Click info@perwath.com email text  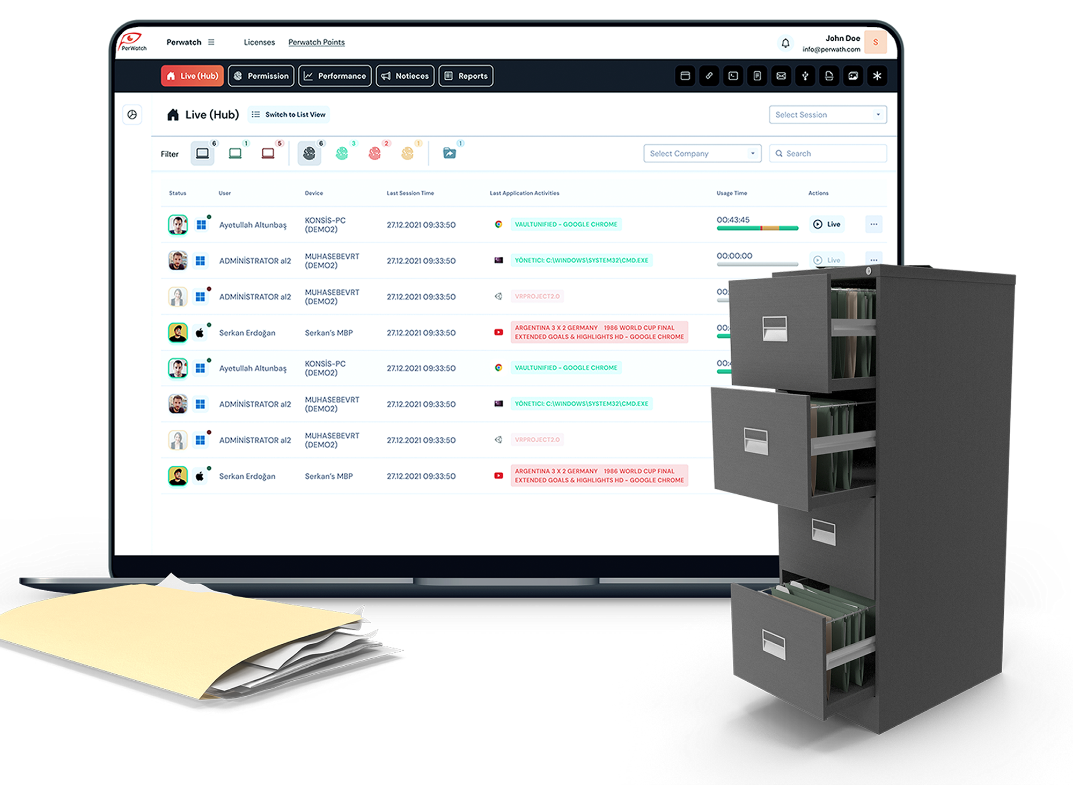(831, 49)
